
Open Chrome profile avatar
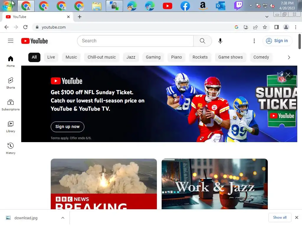286,27
